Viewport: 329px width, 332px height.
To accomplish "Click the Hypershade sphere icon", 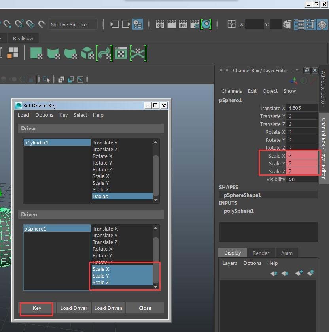I will click(206, 24).
